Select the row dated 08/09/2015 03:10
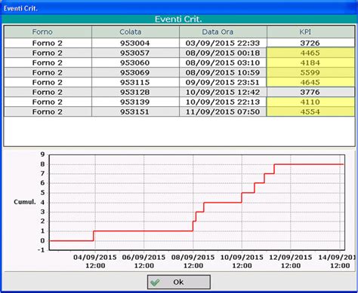The height and width of the screenshot is (293, 358). point(179,63)
